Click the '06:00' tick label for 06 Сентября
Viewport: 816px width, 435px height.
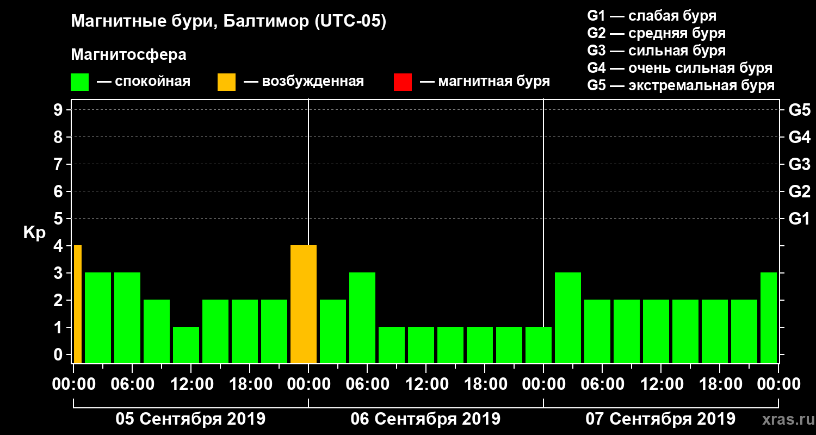pos(367,384)
